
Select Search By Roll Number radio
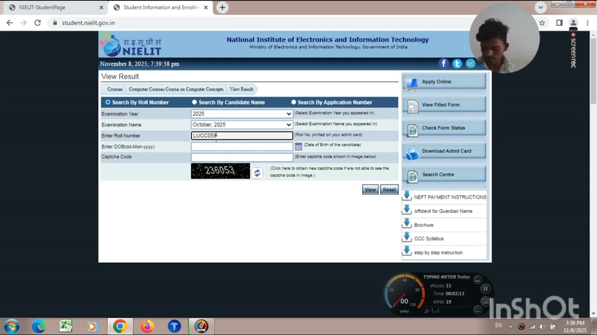pos(108,102)
